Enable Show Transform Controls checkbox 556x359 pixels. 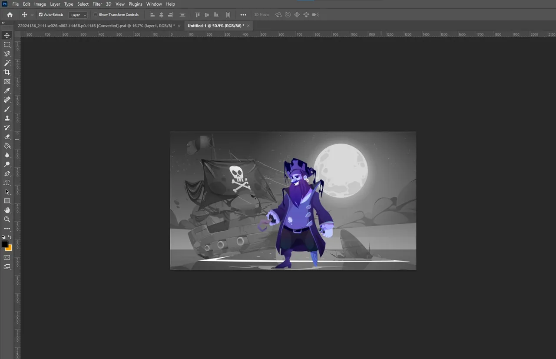[x=96, y=15]
